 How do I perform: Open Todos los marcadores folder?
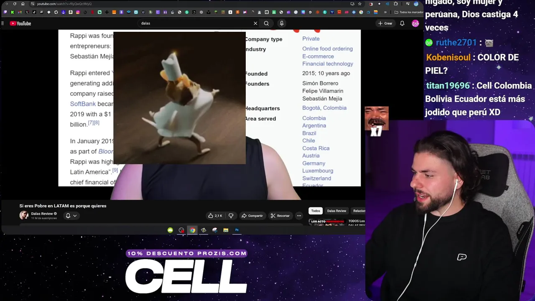click(409, 12)
